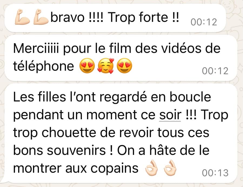Click the smiling face with hearts emoji
The width and height of the screenshot is (243, 187).
[x=106, y=66]
